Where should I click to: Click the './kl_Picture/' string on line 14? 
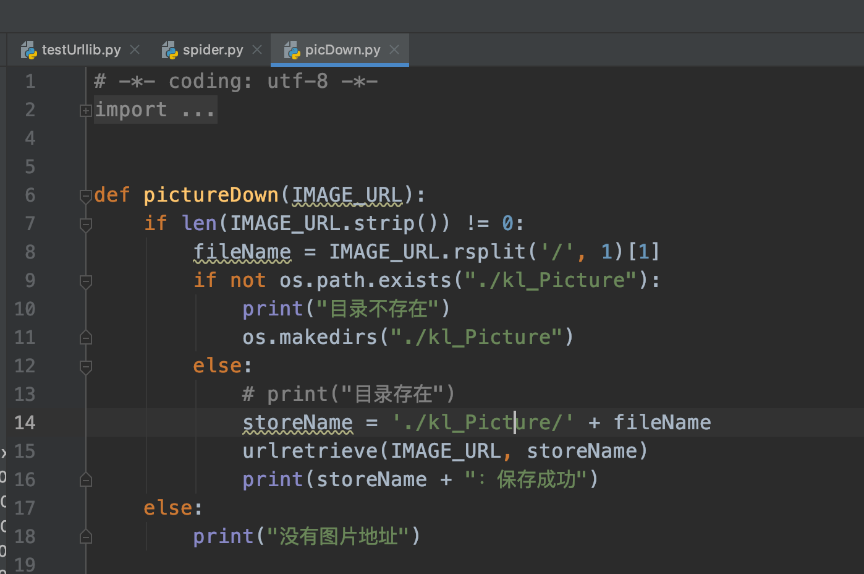click(x=483, y=422)
